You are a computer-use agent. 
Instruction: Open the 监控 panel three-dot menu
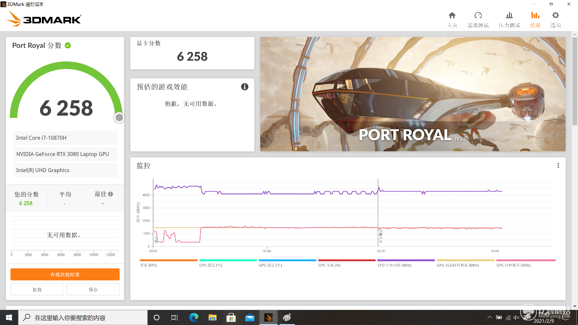558,166
